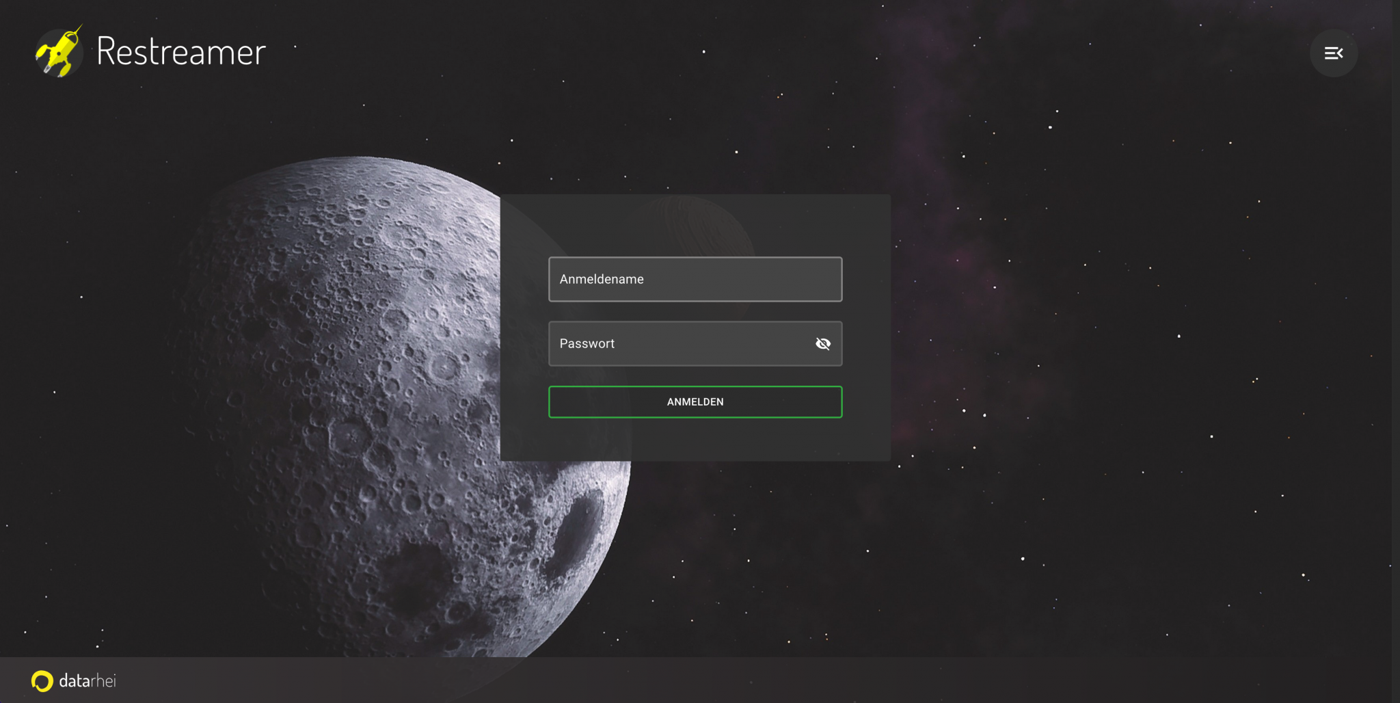
Task: Click the yellow rocket Restreamer logo
Action: (x=59, y=52)
